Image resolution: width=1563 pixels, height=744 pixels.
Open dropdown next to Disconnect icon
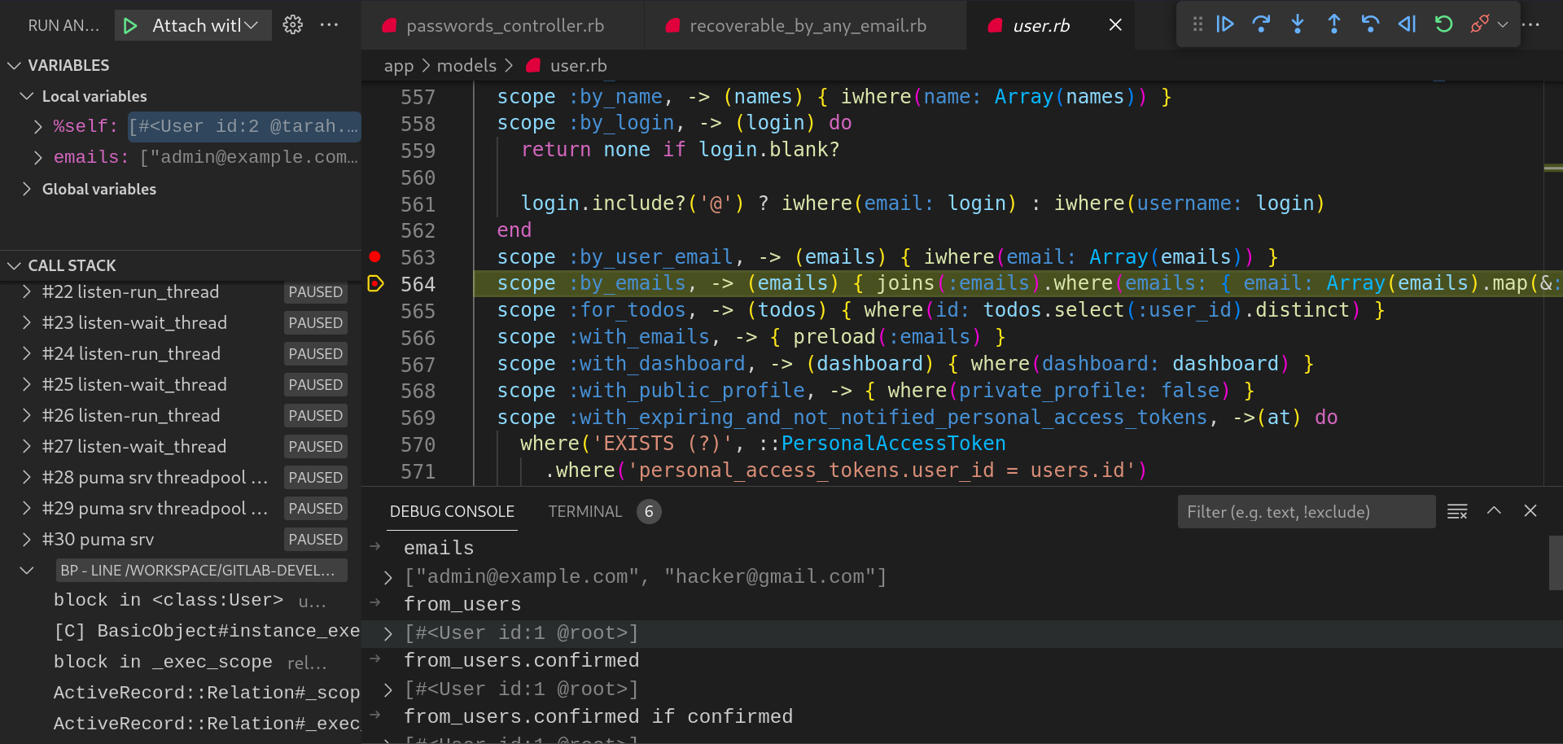point(1503,24)
